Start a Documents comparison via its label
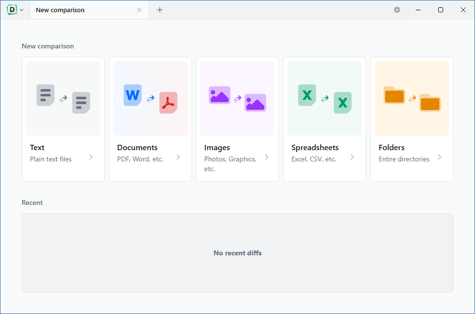 (137, 148)
